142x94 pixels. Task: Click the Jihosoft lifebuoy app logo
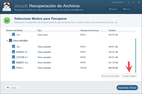tap(7, 7)
